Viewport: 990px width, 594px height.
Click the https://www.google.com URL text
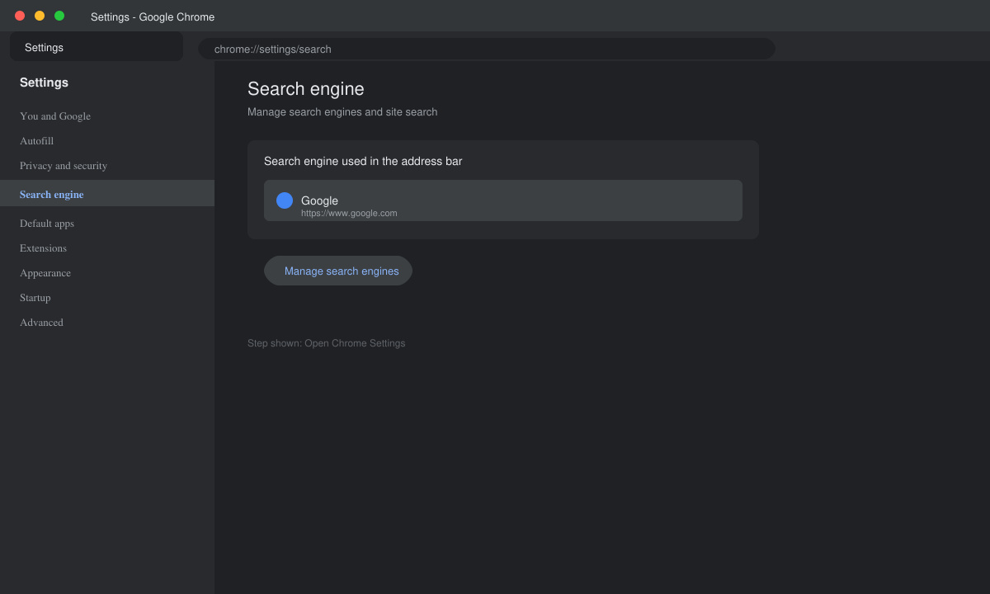pos(349,213)
